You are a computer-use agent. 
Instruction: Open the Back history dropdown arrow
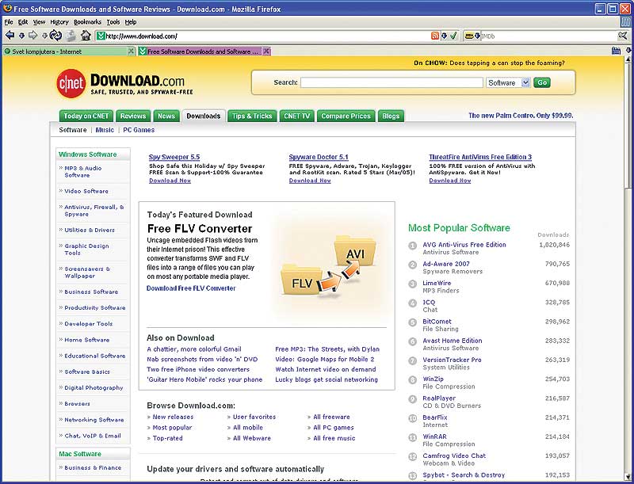[22, 36]
